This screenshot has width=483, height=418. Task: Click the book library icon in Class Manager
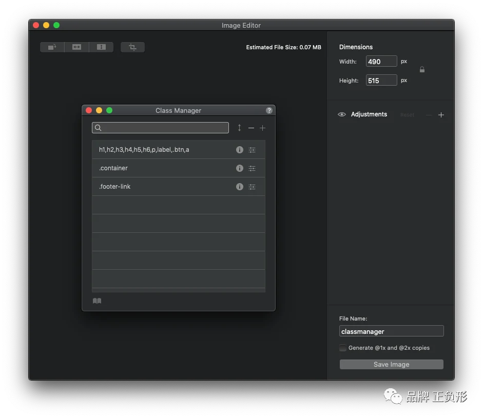coord(97,301)
